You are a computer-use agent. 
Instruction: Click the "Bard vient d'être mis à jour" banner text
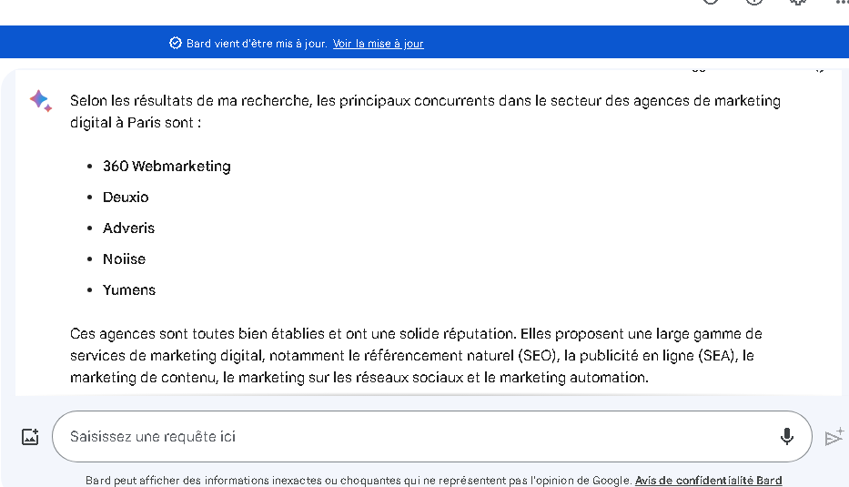click(257, 44)
